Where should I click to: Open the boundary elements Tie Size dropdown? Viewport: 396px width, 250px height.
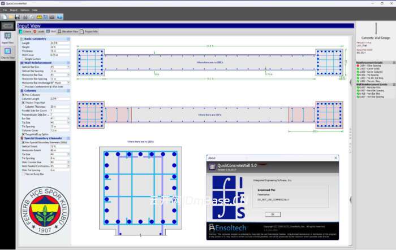(x=68, y=154)
